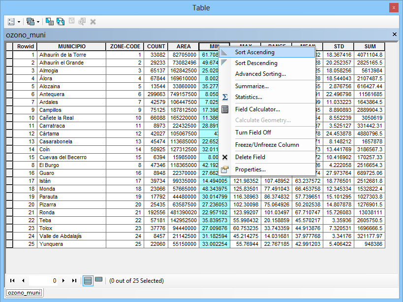Image resolution: width=403 pixels, height=302 pixels.
Task: Choose Sort Ascending from context menu
Action: [254, 52]
